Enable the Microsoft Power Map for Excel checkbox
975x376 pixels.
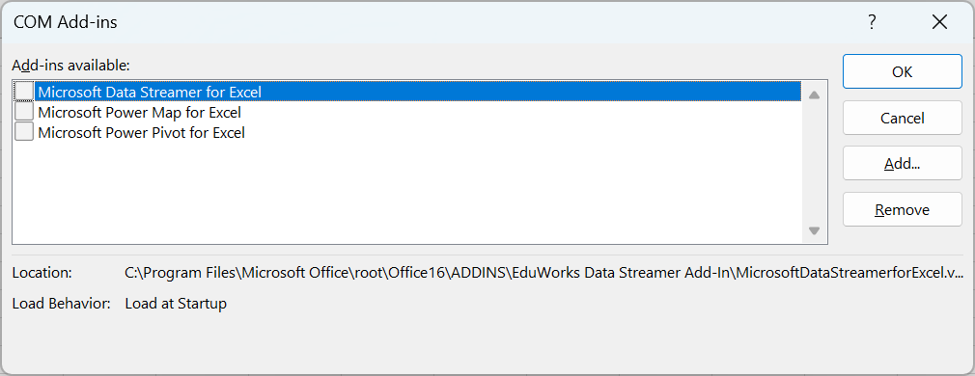24,112
